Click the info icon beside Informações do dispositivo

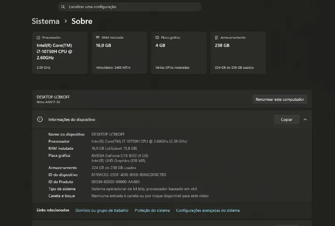(x=40, y=119)
